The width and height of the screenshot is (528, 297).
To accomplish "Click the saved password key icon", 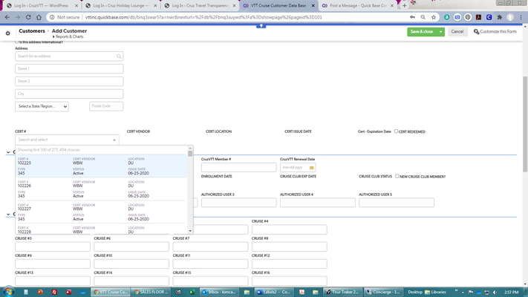I will click(x=412, y=17).
